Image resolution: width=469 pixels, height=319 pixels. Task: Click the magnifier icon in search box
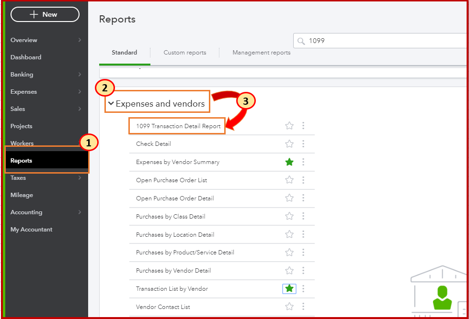pos(301,41)
